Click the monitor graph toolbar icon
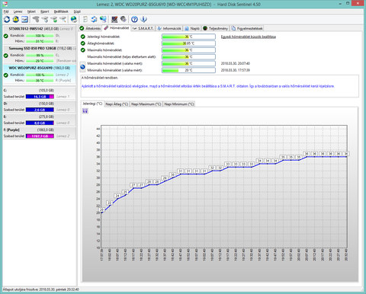Image resolution: width=366 pixels, height=294 pixels. pyautogui.click(x=114, y=19)
